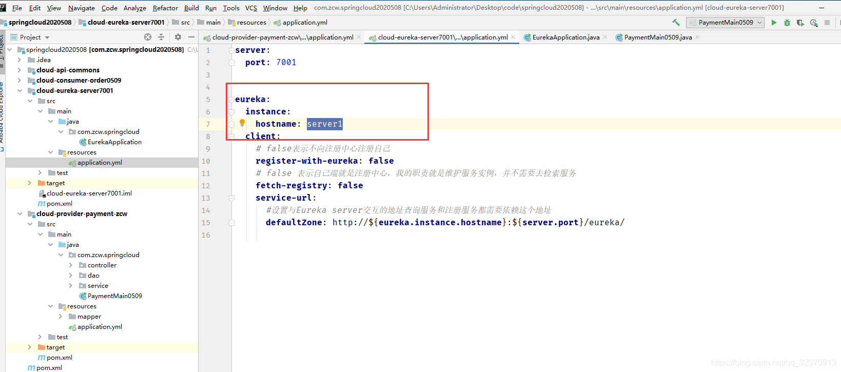
Task: Fold the server block in gutter
Action: click(231, 50)
